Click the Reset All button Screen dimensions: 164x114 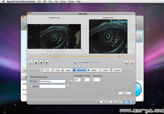[106, 102]
